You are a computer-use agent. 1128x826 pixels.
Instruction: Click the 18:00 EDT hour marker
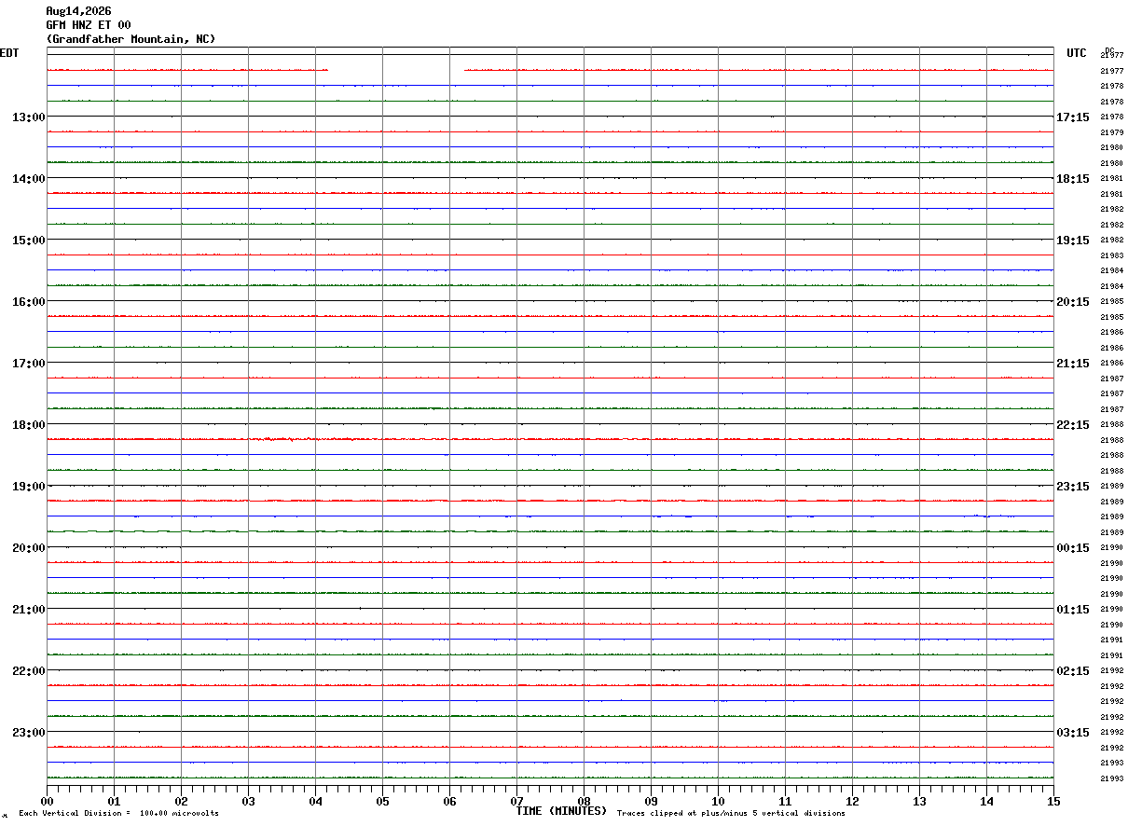(x=28, y=425)
